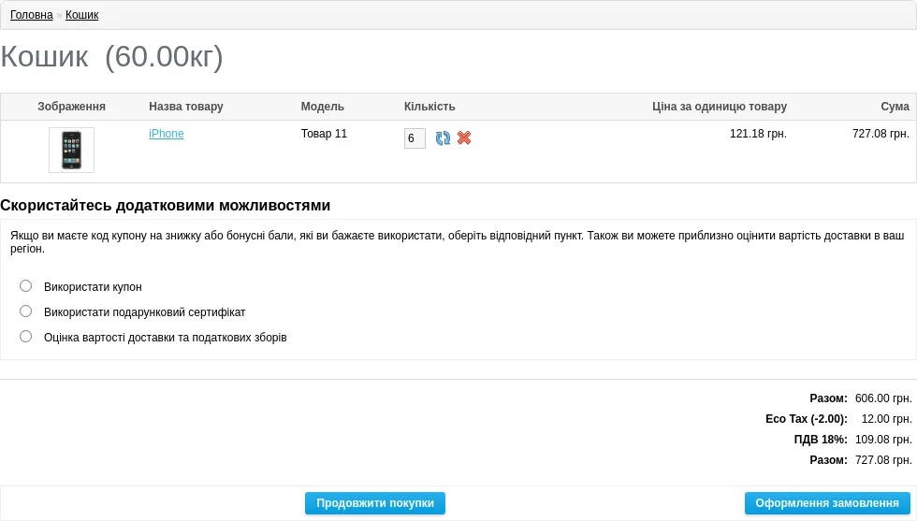The width and height of the screenshot is (917, 521).
Task: Go to the Головна breadcrumb link
Action: [x=32, y=15]
